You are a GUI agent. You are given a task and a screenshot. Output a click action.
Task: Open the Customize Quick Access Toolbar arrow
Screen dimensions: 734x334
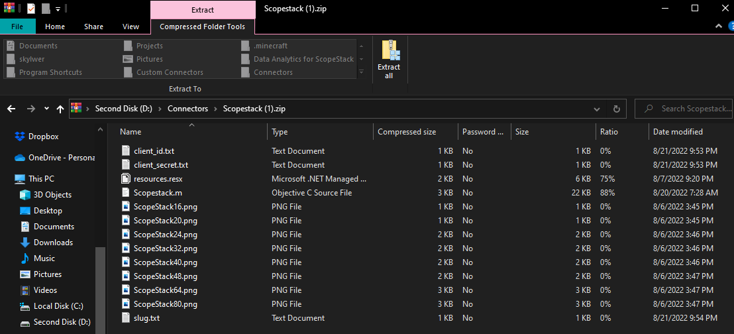[x=58, y=9]
